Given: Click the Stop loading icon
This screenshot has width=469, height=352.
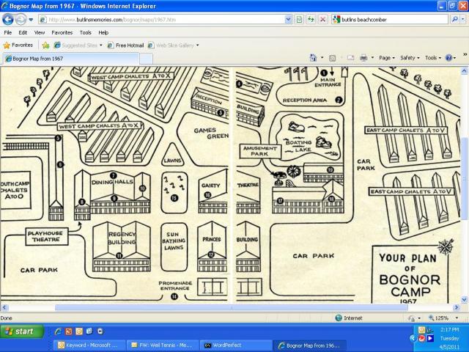Looking at the screenshot, I should (323, 19).
